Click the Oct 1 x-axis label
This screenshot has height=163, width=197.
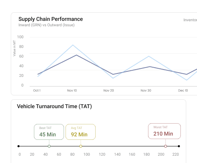point(37,90)
